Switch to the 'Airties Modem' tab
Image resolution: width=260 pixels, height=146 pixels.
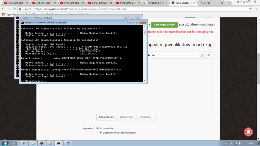pyautogui.click(x=44, y=3)
